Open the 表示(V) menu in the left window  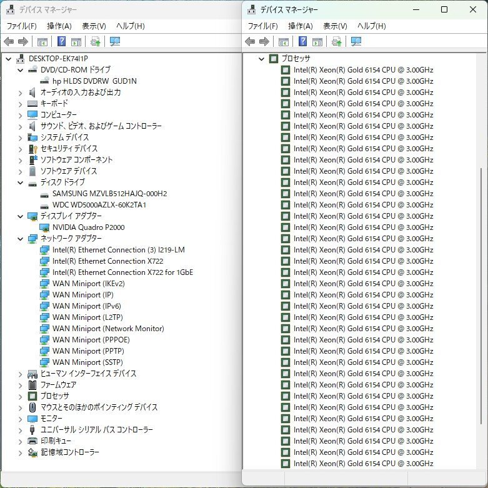94,26
